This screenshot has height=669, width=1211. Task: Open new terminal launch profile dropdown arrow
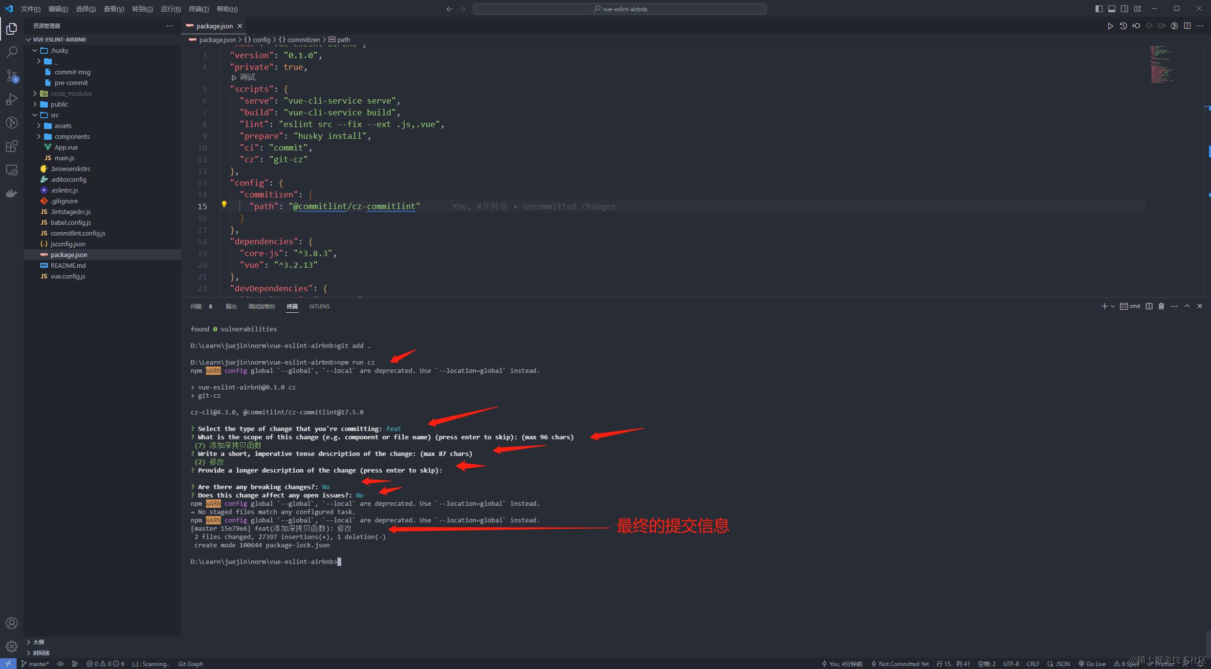pos(1113,306)
